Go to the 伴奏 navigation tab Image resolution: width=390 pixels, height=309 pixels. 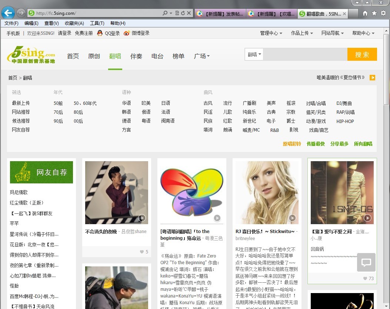(x=136, y=56)
